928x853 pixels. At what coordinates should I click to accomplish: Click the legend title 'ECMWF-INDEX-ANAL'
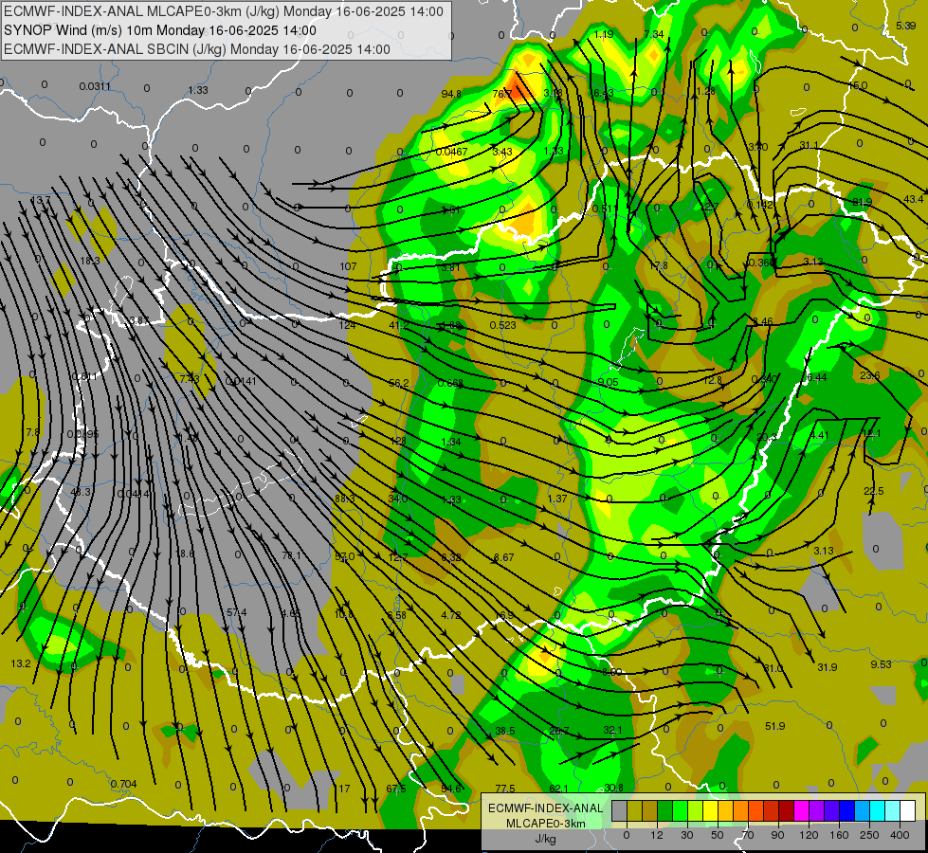coord(545,808)
